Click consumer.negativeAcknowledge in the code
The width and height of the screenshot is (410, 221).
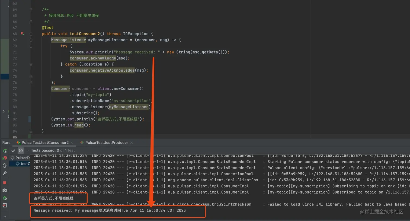[102, 70]
